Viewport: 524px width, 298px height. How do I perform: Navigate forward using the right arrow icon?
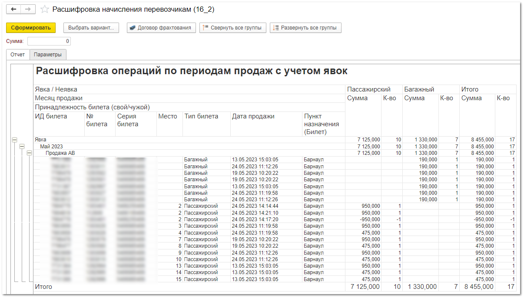(27, 8)
